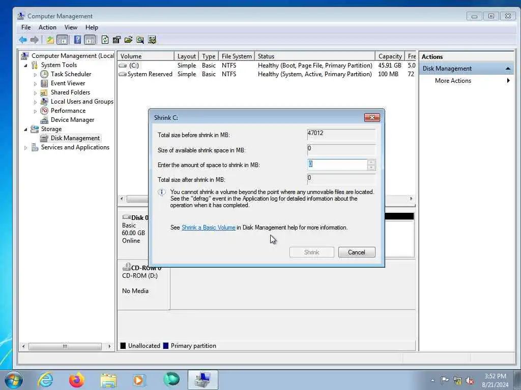Click the muted volume tray icon
This screenshot has height=390, width=521.
[470, 380]
